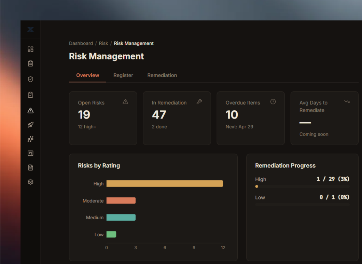Screen dimensions: 362x264
Task: Click the '12 high+' text
Action: 87,127
